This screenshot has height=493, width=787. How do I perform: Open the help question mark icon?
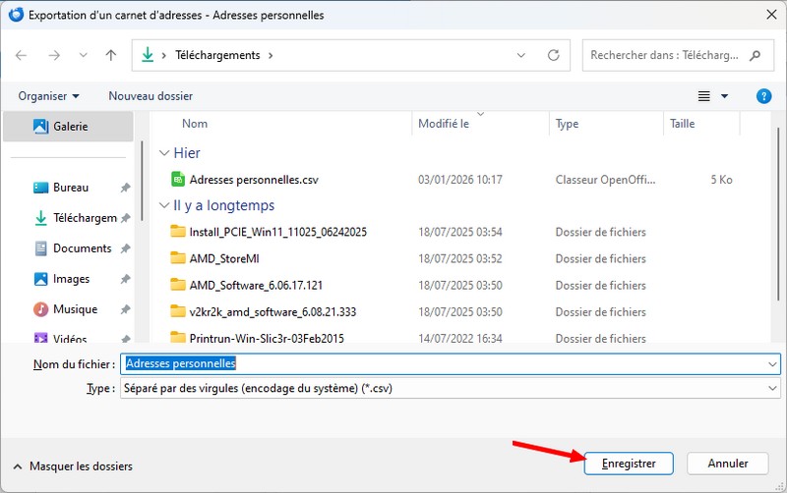763,96
